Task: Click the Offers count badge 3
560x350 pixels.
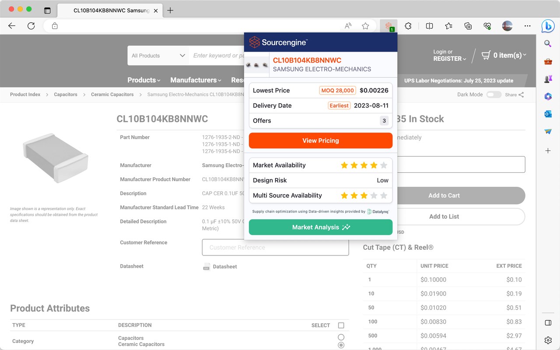Action: tap(384, 121)
